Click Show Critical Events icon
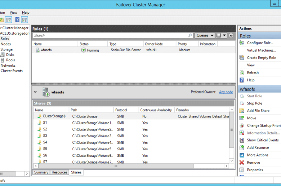Viewport: 281px width, 186px height. tap(242, 140)
